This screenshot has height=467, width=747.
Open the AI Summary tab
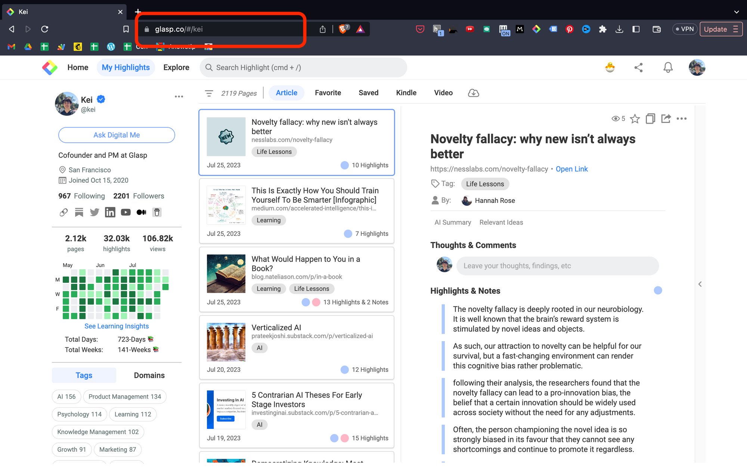pyautogui.click(x=453, y=223)
